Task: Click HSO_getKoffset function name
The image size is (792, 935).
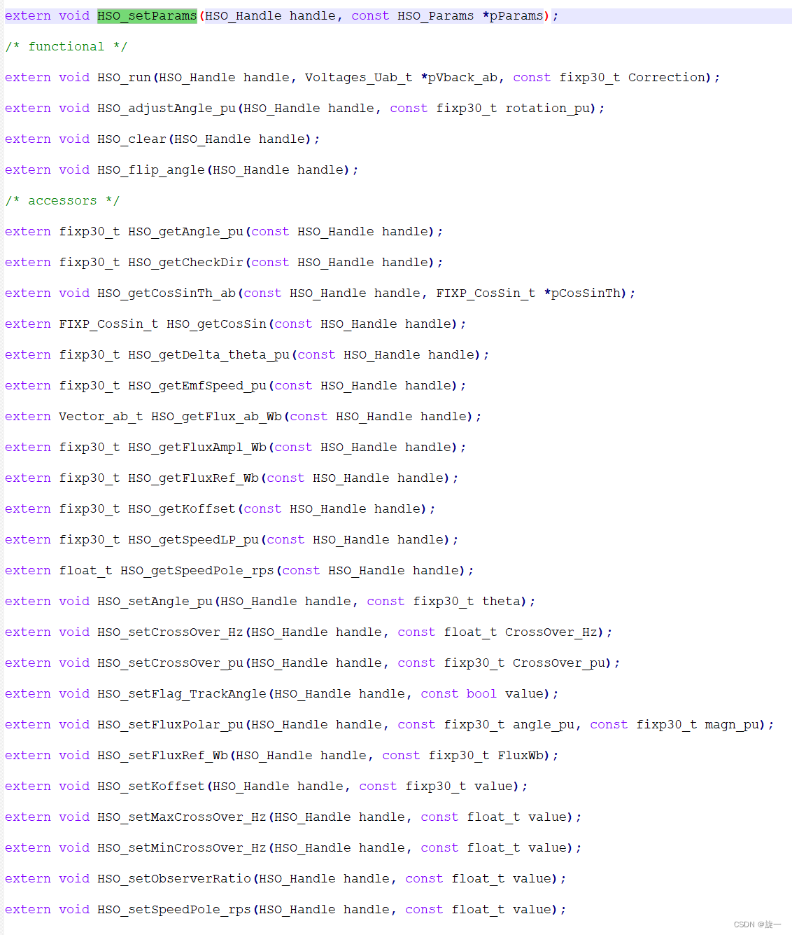Action: (x=182, y=508)
